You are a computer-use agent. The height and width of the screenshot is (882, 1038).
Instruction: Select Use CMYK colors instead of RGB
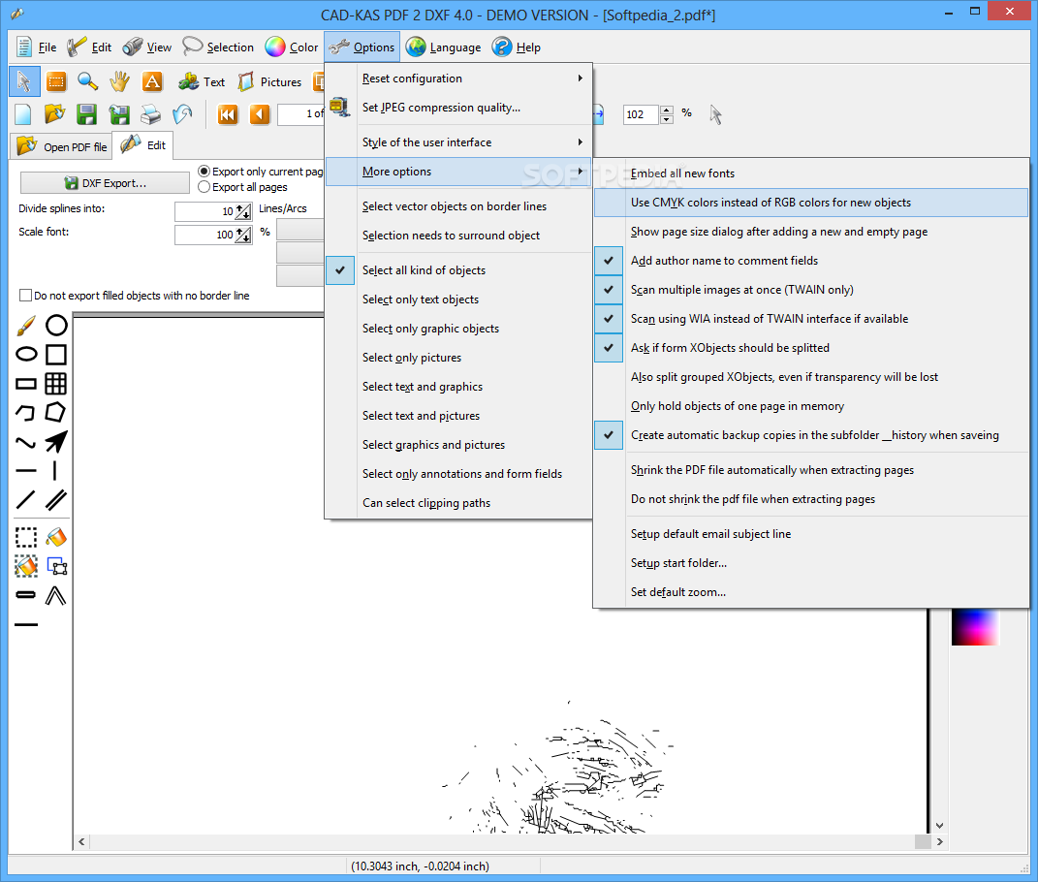(x=811, y=202)
